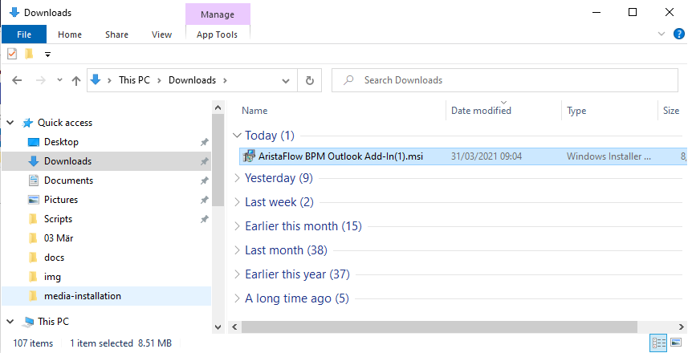Refresh the Downloads folder
The image size is (688, 353).
[x=310, y=81]
